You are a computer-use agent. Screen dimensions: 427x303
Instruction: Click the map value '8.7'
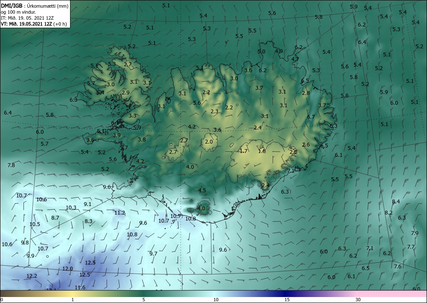pos(55,218)
